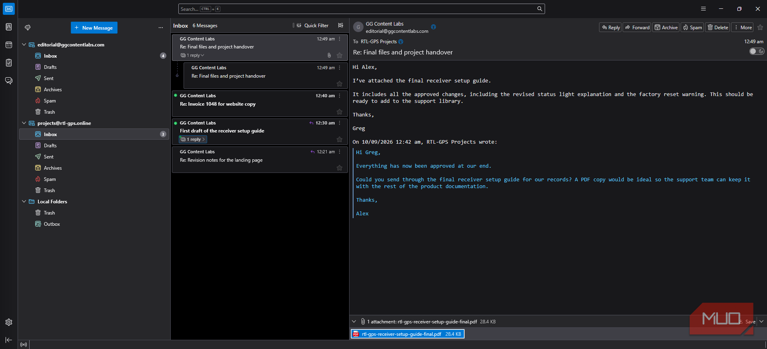Open Trash under editorial@ggcontentlabs.com
Viewport: 767px width, 349px height.
pyautogui.click(x=94, y=112)
